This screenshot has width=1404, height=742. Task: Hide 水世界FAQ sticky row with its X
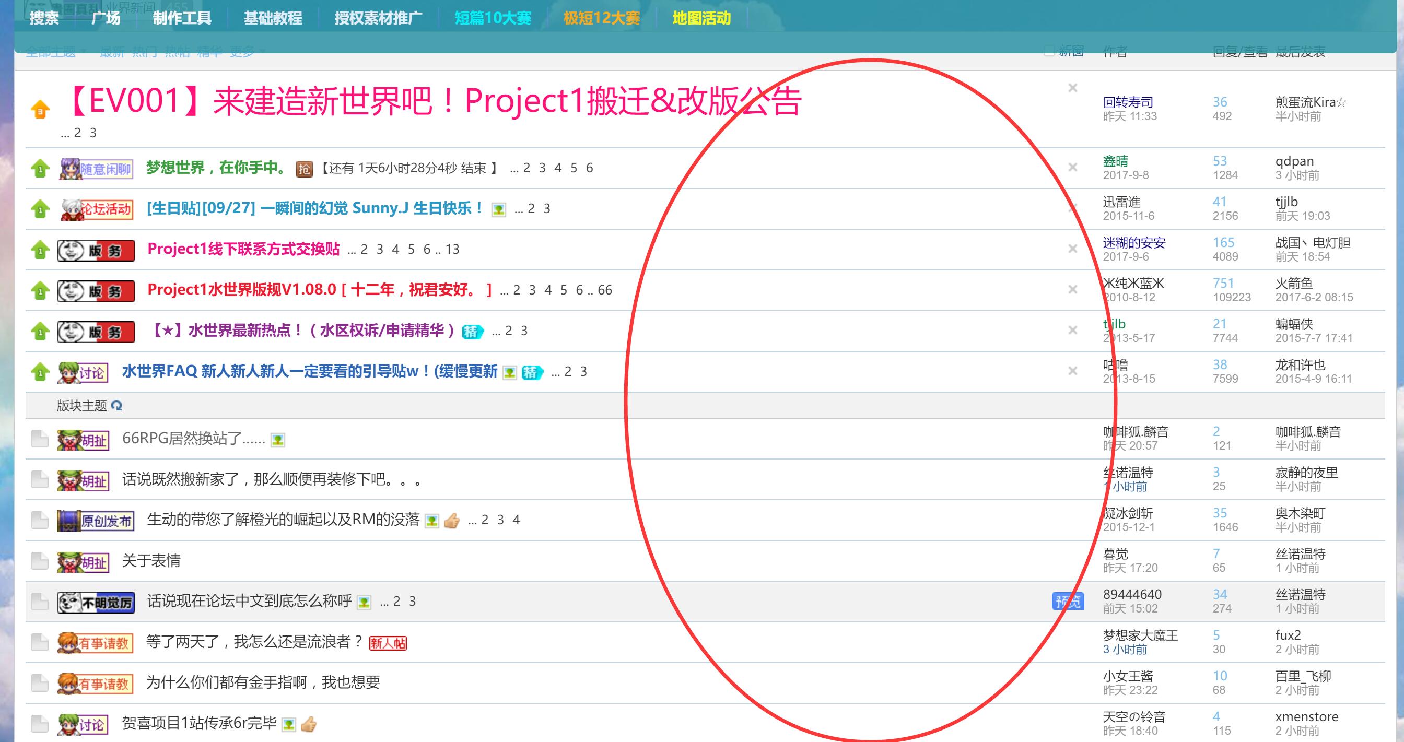1073,371
